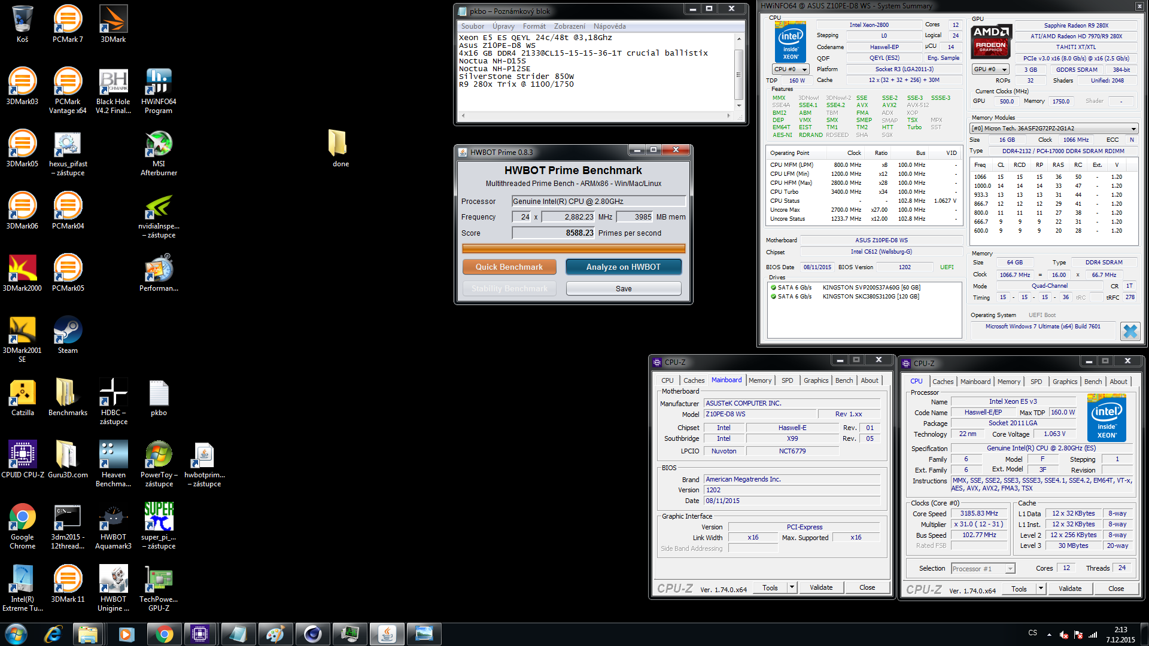This screenshot has width=1149, height=646.
Task: Open super_pi shortcut icon
Action: 159,526
